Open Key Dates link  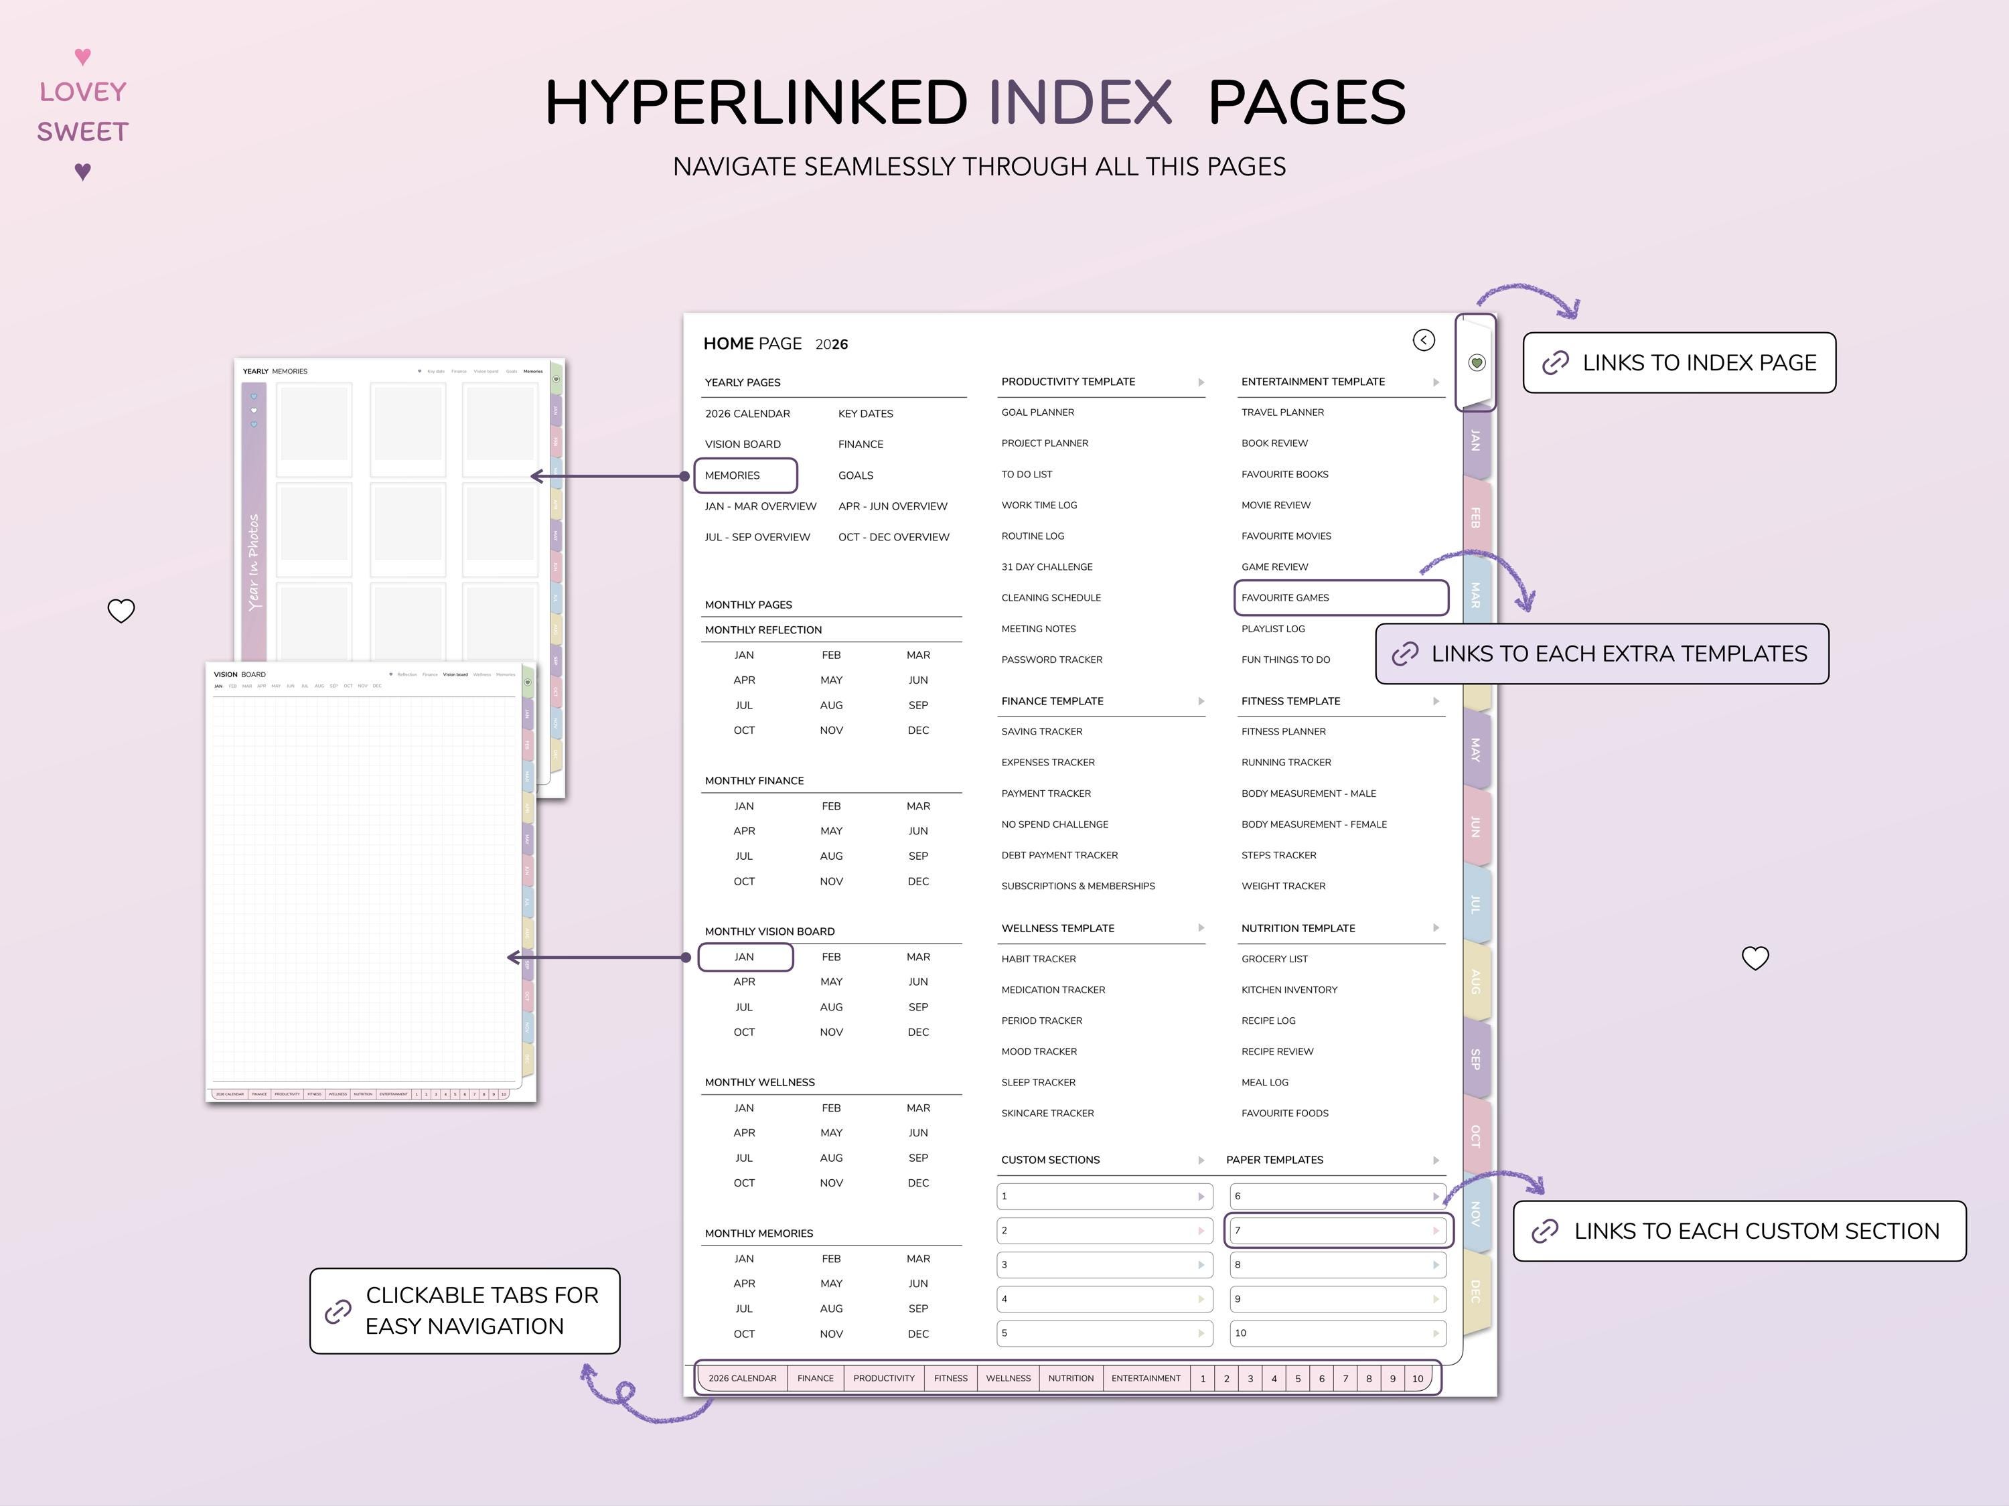click(x=865, y=413)
